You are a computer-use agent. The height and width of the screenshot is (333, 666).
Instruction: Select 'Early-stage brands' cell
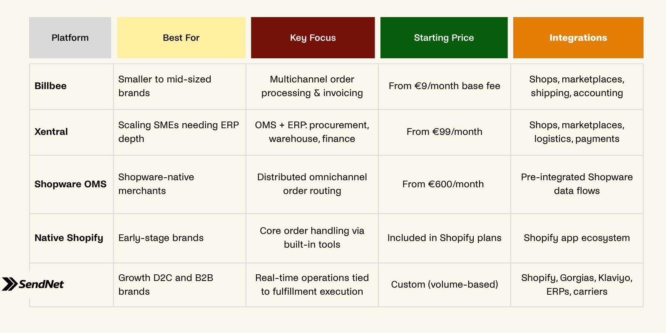[180, 238]
